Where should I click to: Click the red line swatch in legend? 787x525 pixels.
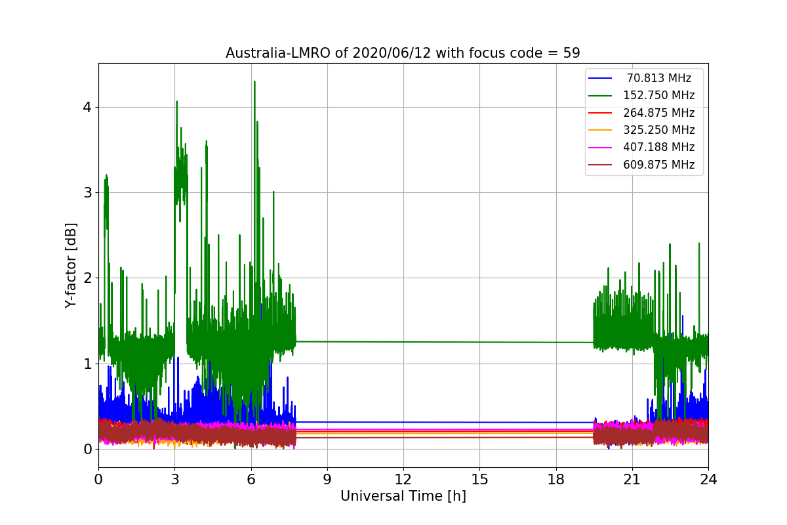pos(601,113)
